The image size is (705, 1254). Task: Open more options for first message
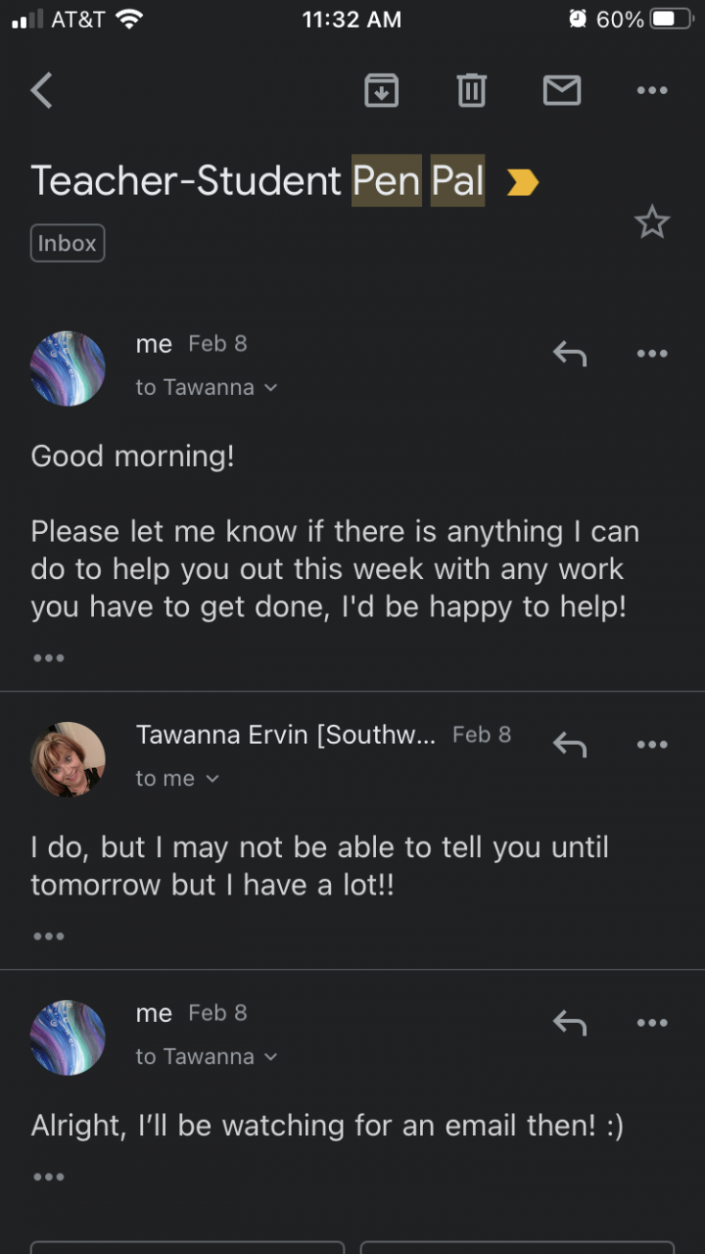coord(652,354)
